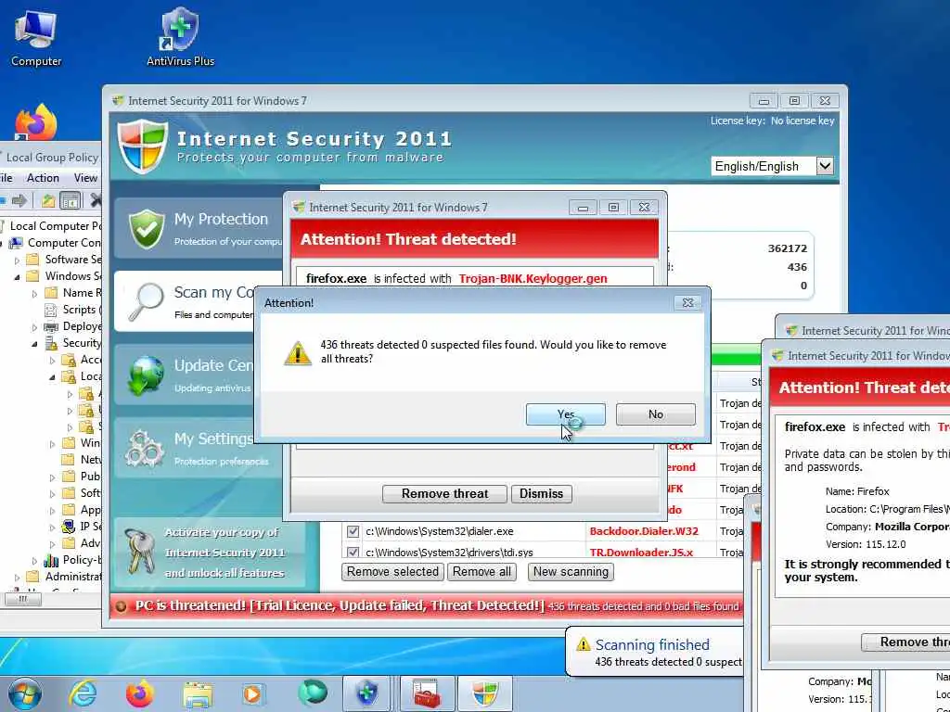Start New scanning
This screenshot has height=712, width=950.
click(571, 571)
